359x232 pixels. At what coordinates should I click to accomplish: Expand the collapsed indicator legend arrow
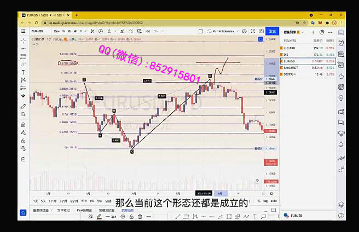[34, 44]
